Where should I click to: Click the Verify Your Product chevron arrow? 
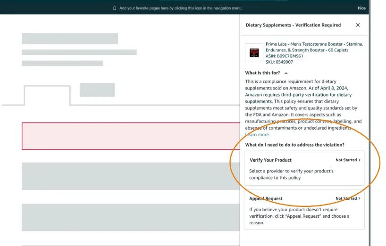(360, 160)
